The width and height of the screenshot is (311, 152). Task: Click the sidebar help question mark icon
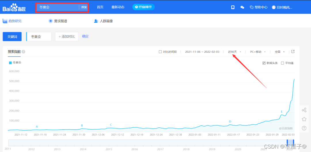(304, 128)
